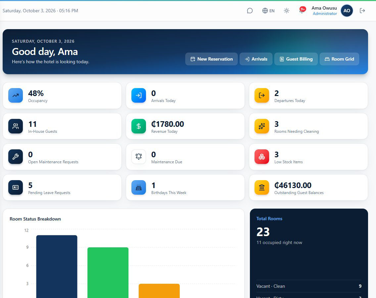Click the Departures Today label
The image size is (376, 298).
click(290, 101)
